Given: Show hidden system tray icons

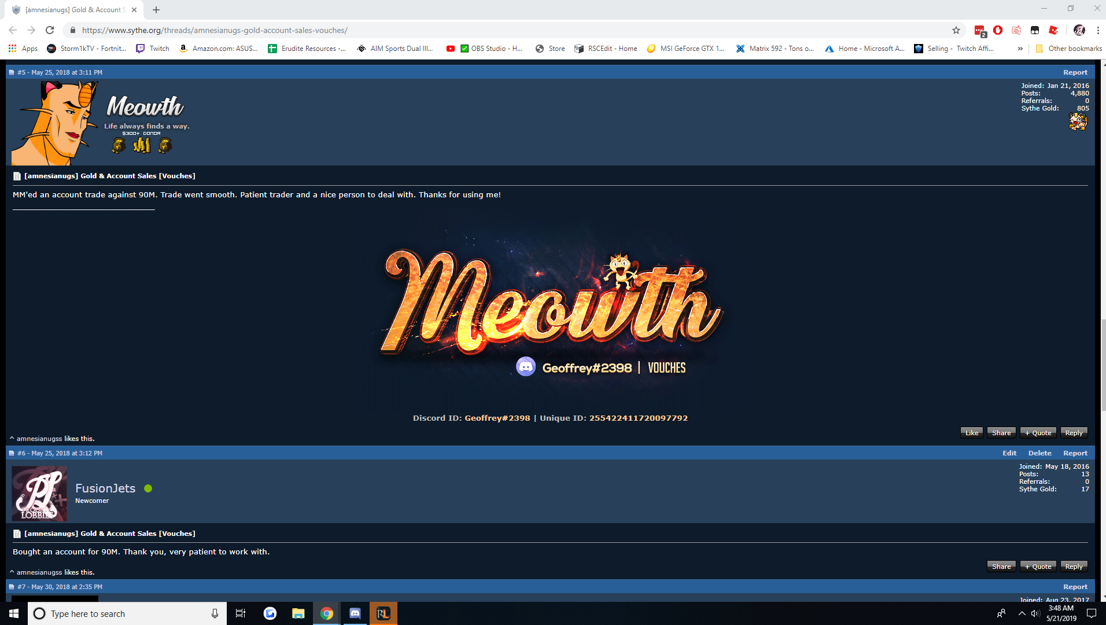Looking at the screenshot, I should coord(1022,613).
